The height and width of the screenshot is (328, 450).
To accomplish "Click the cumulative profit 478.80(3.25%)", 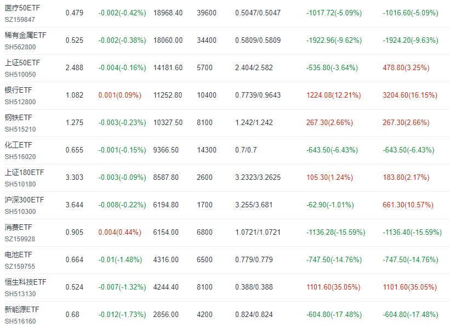I will point(406,68).
